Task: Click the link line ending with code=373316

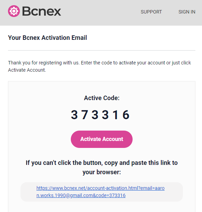Action: click(x=81, y=195)
